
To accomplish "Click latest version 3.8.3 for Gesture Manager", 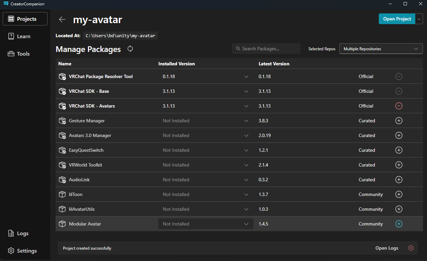I will 263,121.
